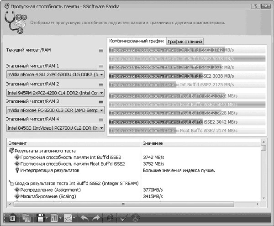Viewport: 274px width, 226px height.
Task: Open dropdown arrow next to line graph icon
Action: point(74,218)
